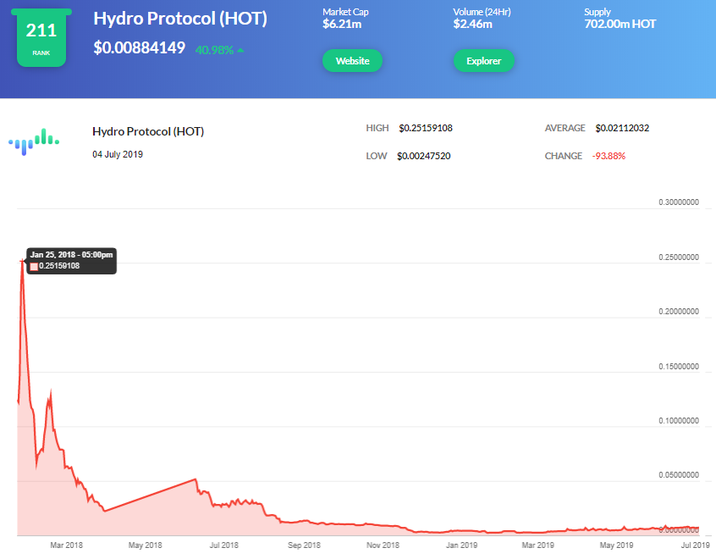
Task: Click the green 211 rank badge
Action: 41,38
